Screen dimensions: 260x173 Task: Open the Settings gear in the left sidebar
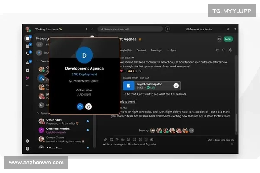coord(28,141)
